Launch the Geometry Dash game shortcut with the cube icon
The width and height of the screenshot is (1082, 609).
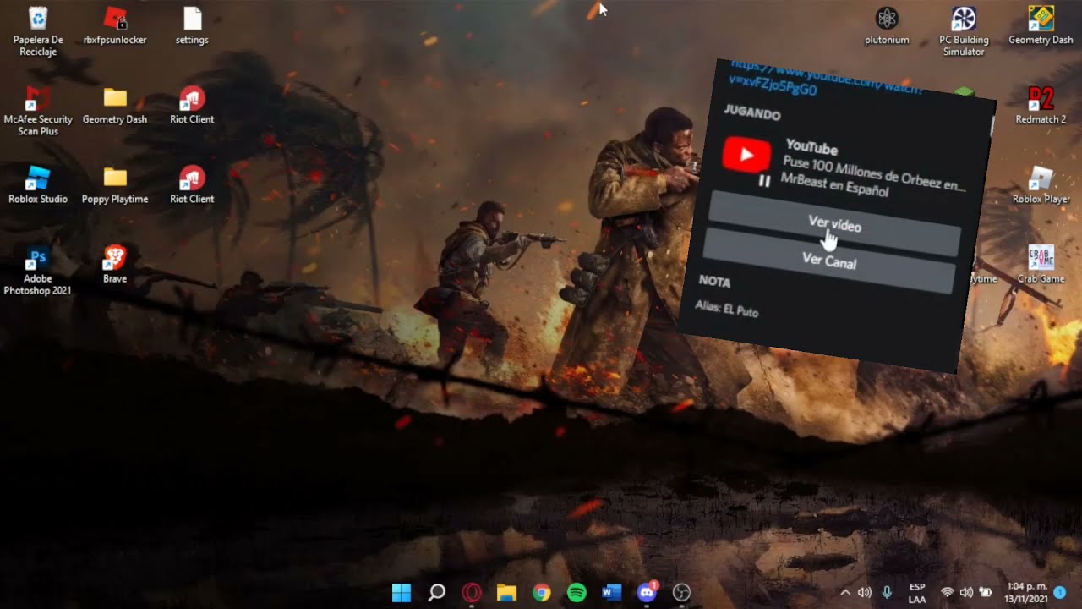point(1041,25)
